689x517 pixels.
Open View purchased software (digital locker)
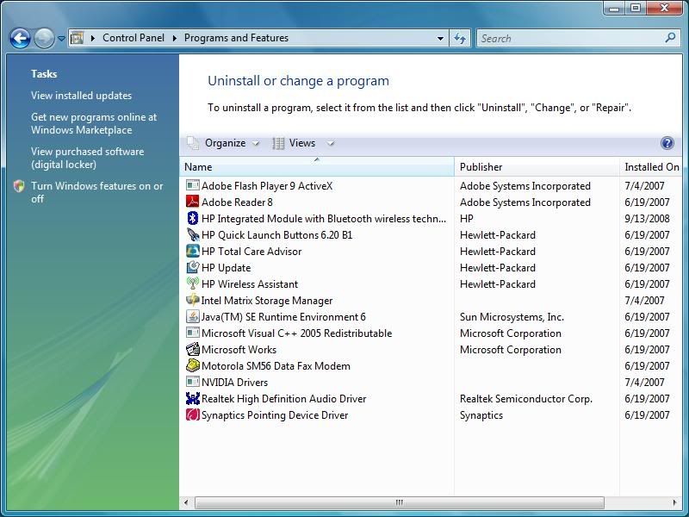pyautogui.click(x=88, y=158)
